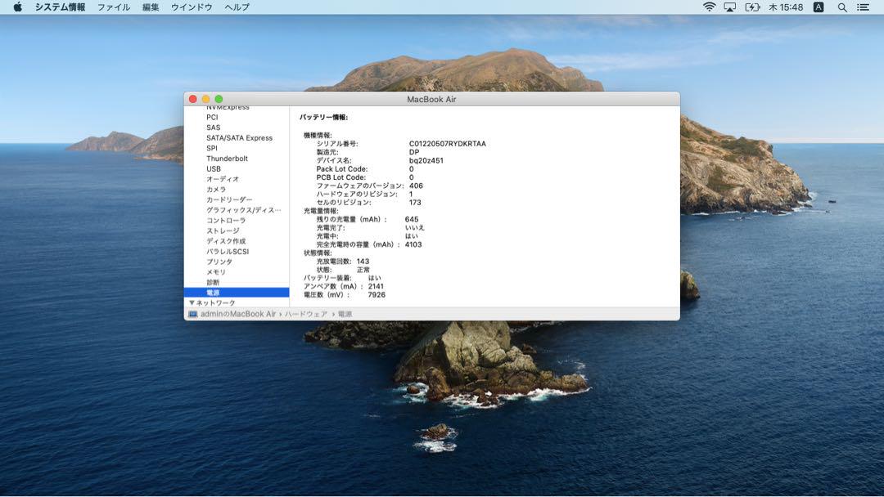This screenshot has width=884, height=497.
Task: Select 診断 in the sidebar
Action: 213,283
